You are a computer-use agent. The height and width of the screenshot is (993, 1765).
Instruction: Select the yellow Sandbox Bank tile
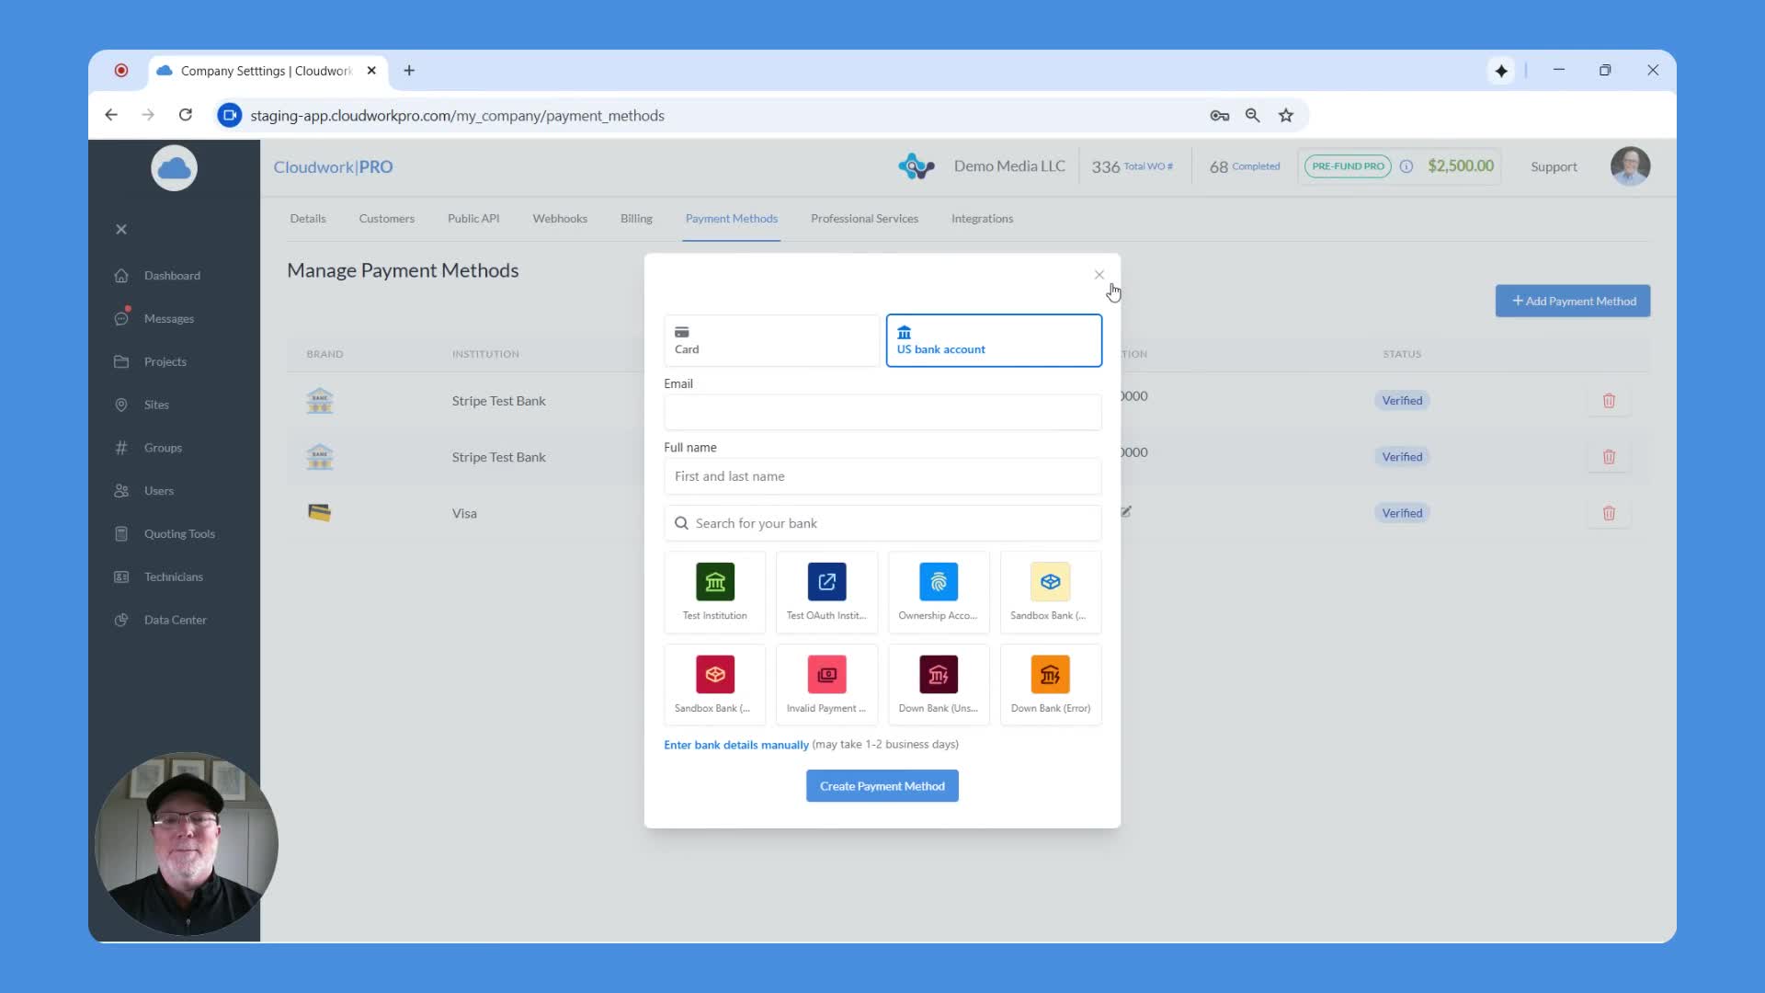pyautogui.click(x=1050, y=592)
